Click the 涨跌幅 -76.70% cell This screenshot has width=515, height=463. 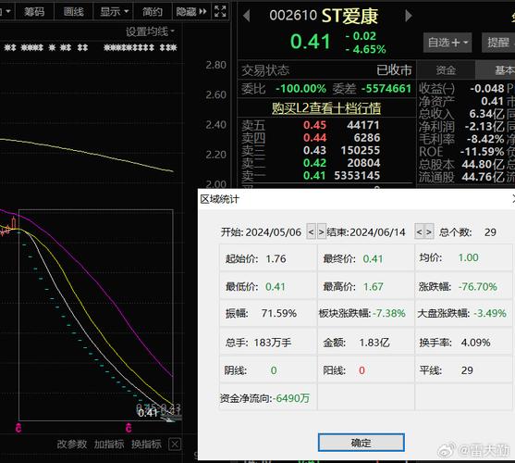(464, 286)
